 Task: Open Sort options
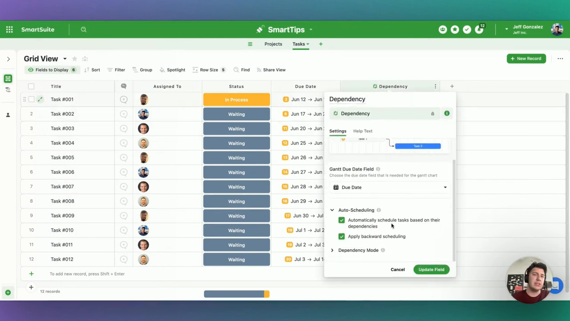92,70
